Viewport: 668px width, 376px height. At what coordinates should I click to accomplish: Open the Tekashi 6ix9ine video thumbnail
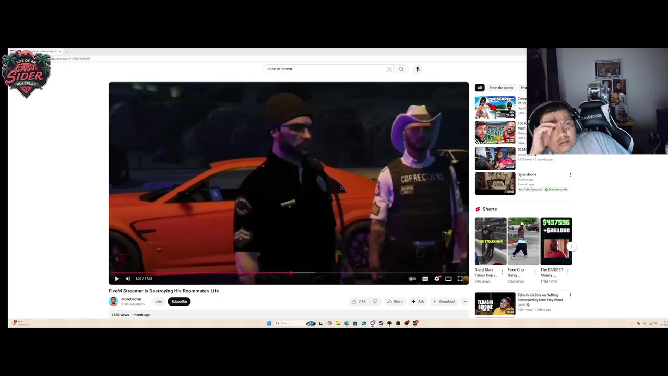(x=495, y=304)
